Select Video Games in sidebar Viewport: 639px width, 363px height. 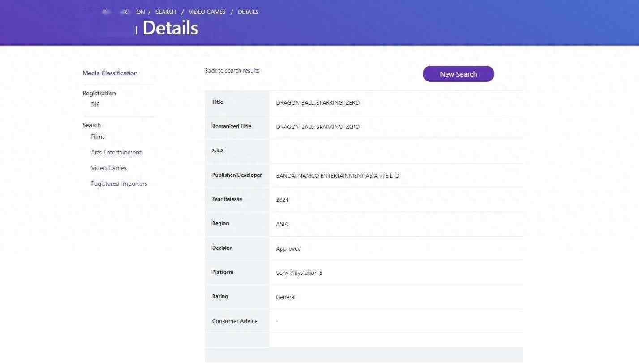pyautogui.click(x=109, y=168)
